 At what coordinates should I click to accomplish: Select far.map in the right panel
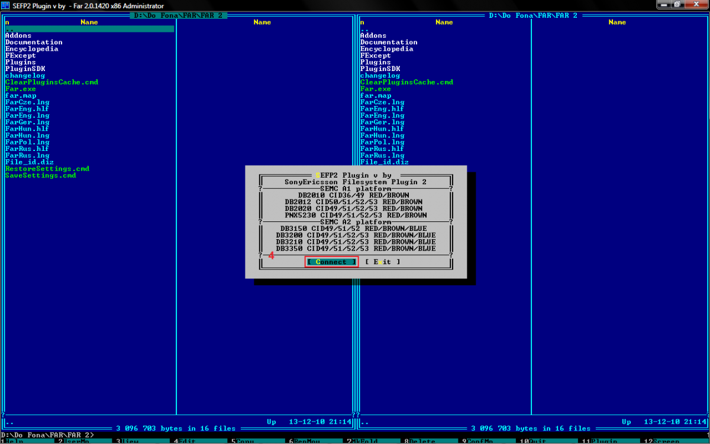tap(376, 95)
